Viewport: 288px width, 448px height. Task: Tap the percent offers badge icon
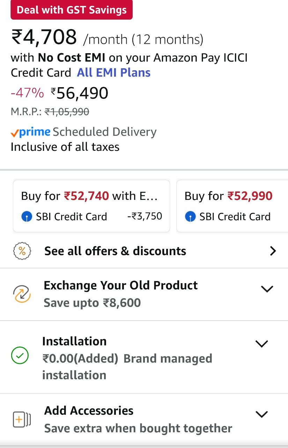[22, 251]
